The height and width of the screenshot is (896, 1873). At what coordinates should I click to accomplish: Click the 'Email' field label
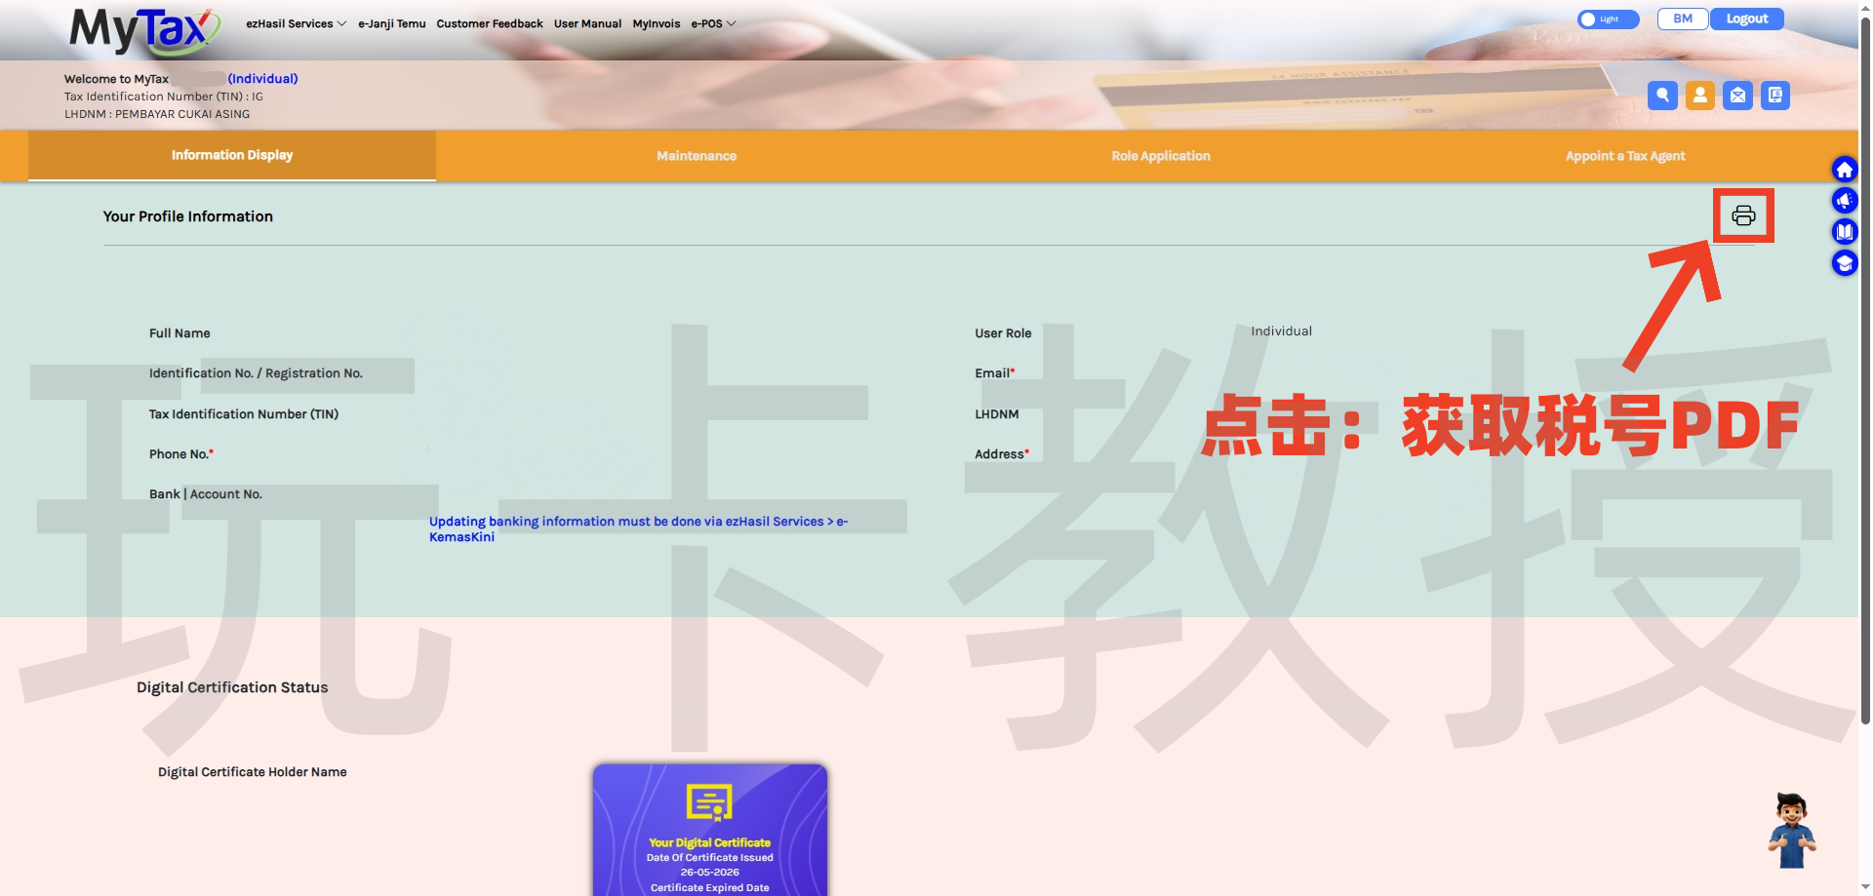tap(995, 373)
